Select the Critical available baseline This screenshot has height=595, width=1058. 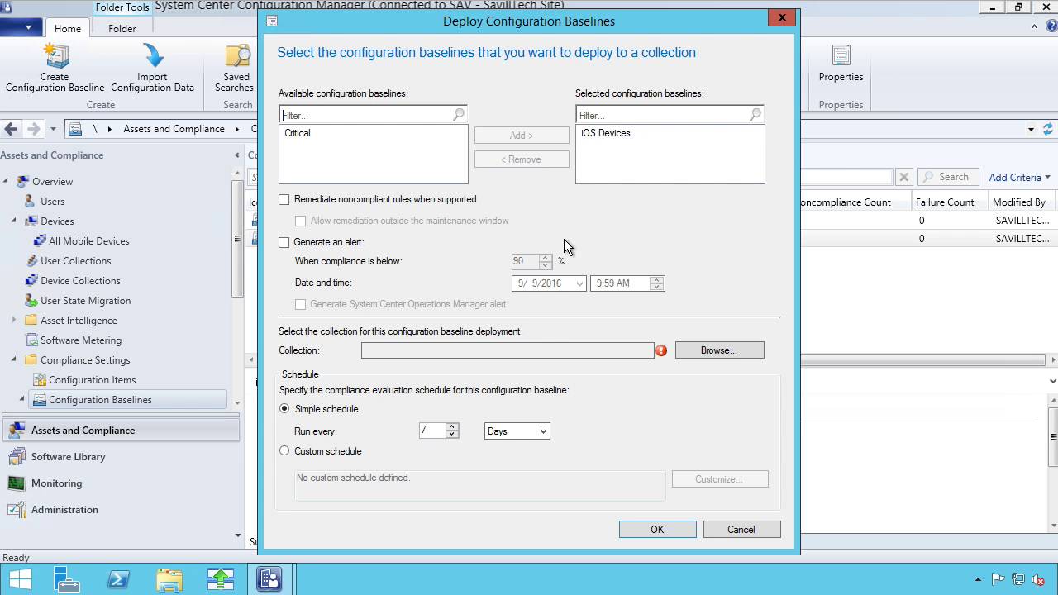[x=297, y=133]
